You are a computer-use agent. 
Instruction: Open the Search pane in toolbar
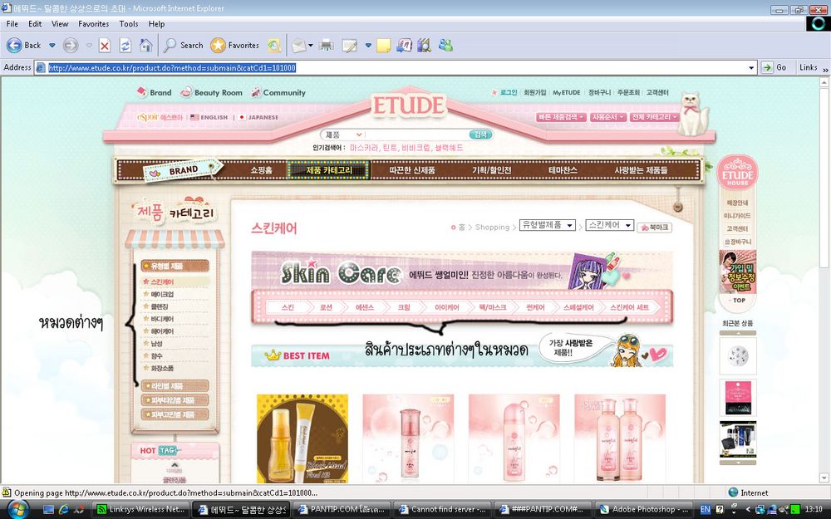pyautogui.click(x=184, y=46)
